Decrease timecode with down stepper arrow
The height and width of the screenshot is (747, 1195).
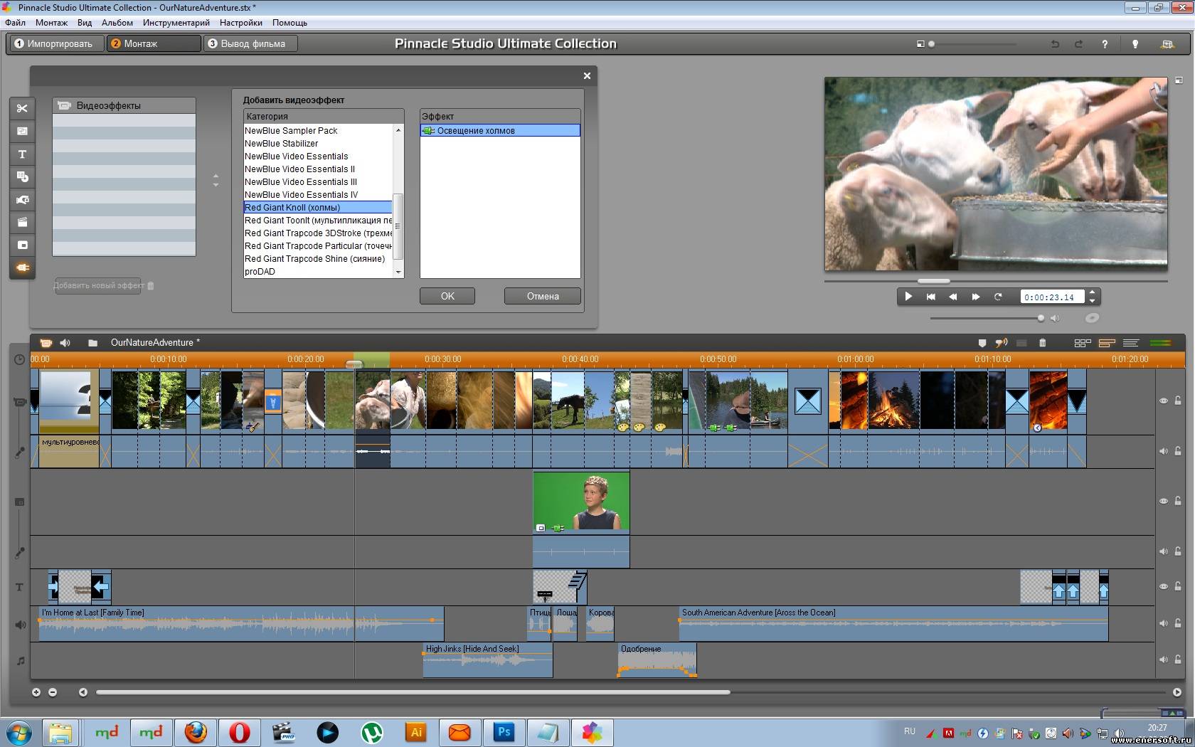[1093, 301]
